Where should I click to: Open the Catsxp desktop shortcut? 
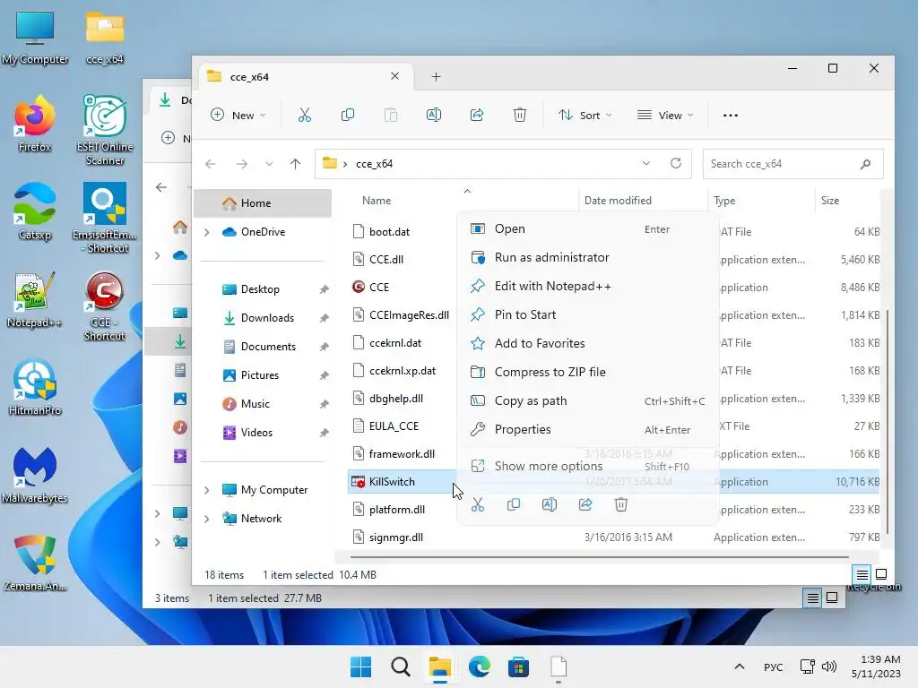(35, 211)
